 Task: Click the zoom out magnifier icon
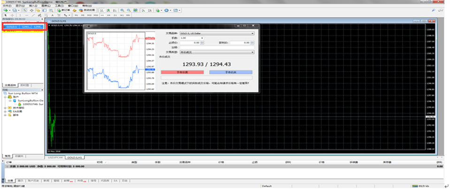click(129, 10)
